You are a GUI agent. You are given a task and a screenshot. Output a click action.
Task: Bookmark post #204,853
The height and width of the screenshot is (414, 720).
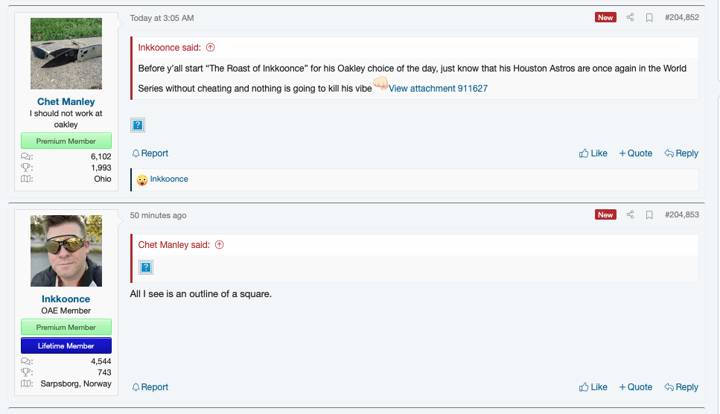(x=649, y=215)
